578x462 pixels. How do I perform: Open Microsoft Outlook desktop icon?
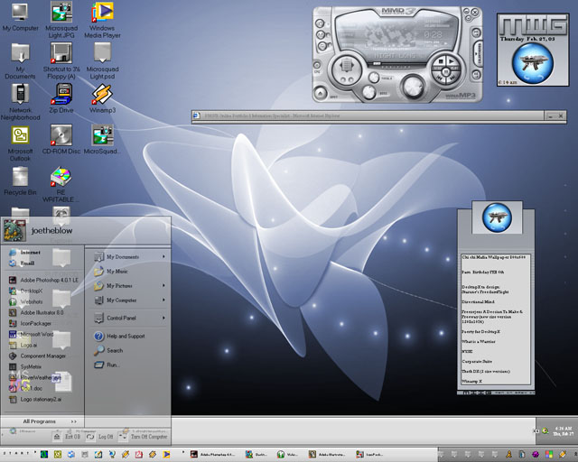(x=20, y=143)
